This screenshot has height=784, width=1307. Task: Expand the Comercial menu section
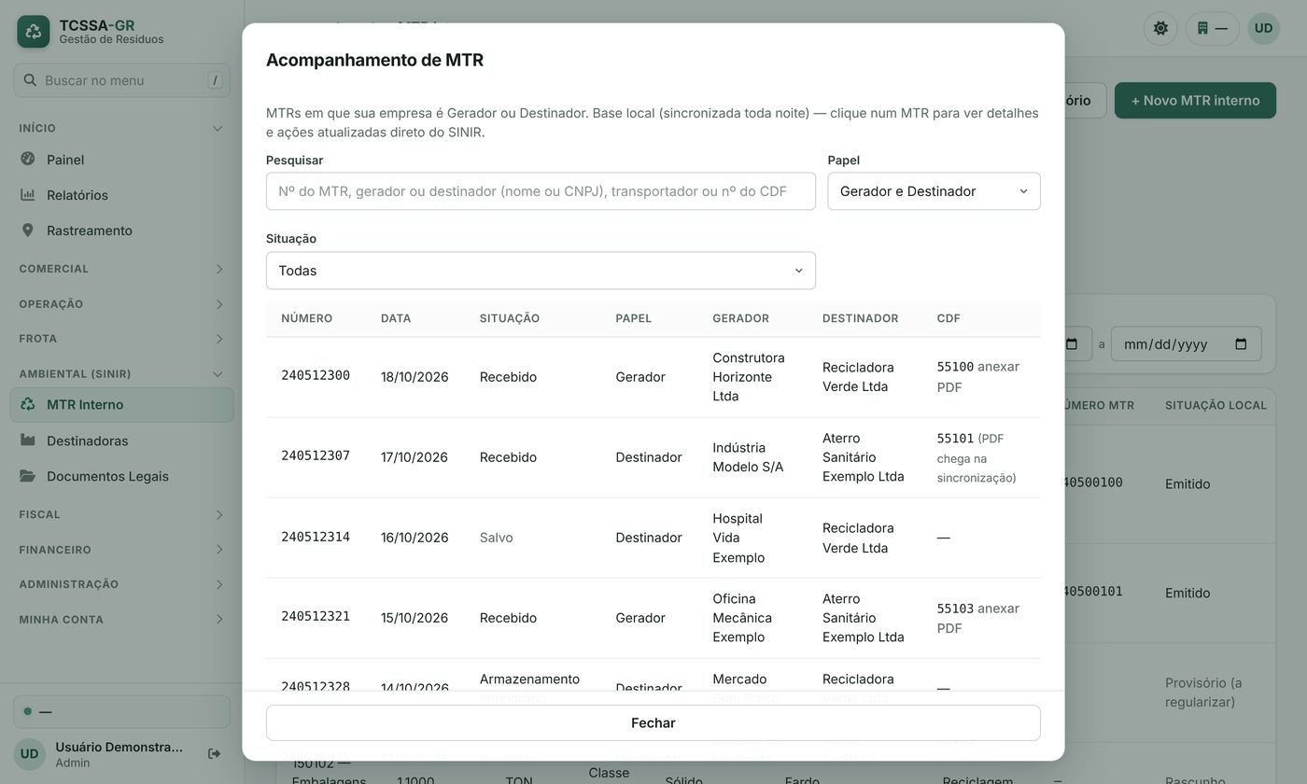(121, 269)
